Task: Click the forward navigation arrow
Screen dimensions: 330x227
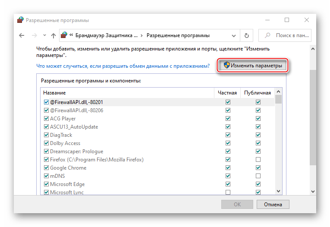Action: click(x=35, y=35)
